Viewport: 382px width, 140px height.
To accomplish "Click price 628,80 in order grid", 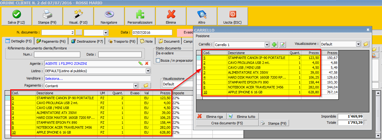I will (165, 132).
